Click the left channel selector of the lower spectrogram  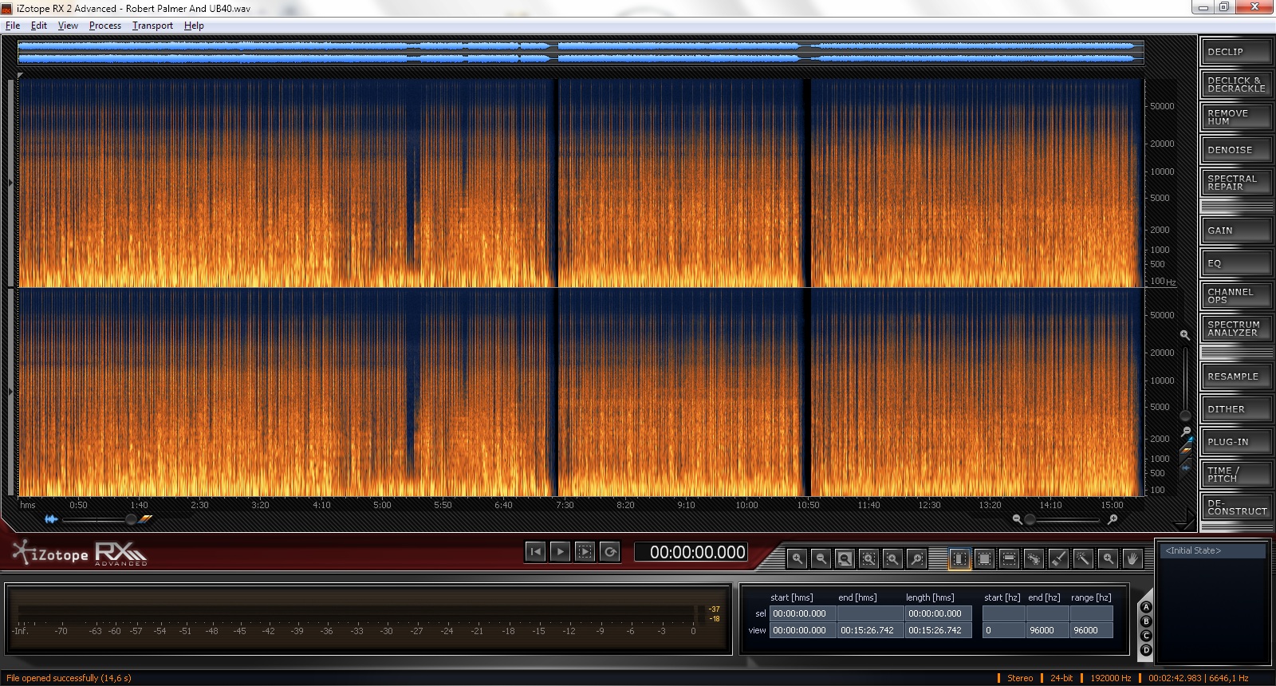pos(11,392)
